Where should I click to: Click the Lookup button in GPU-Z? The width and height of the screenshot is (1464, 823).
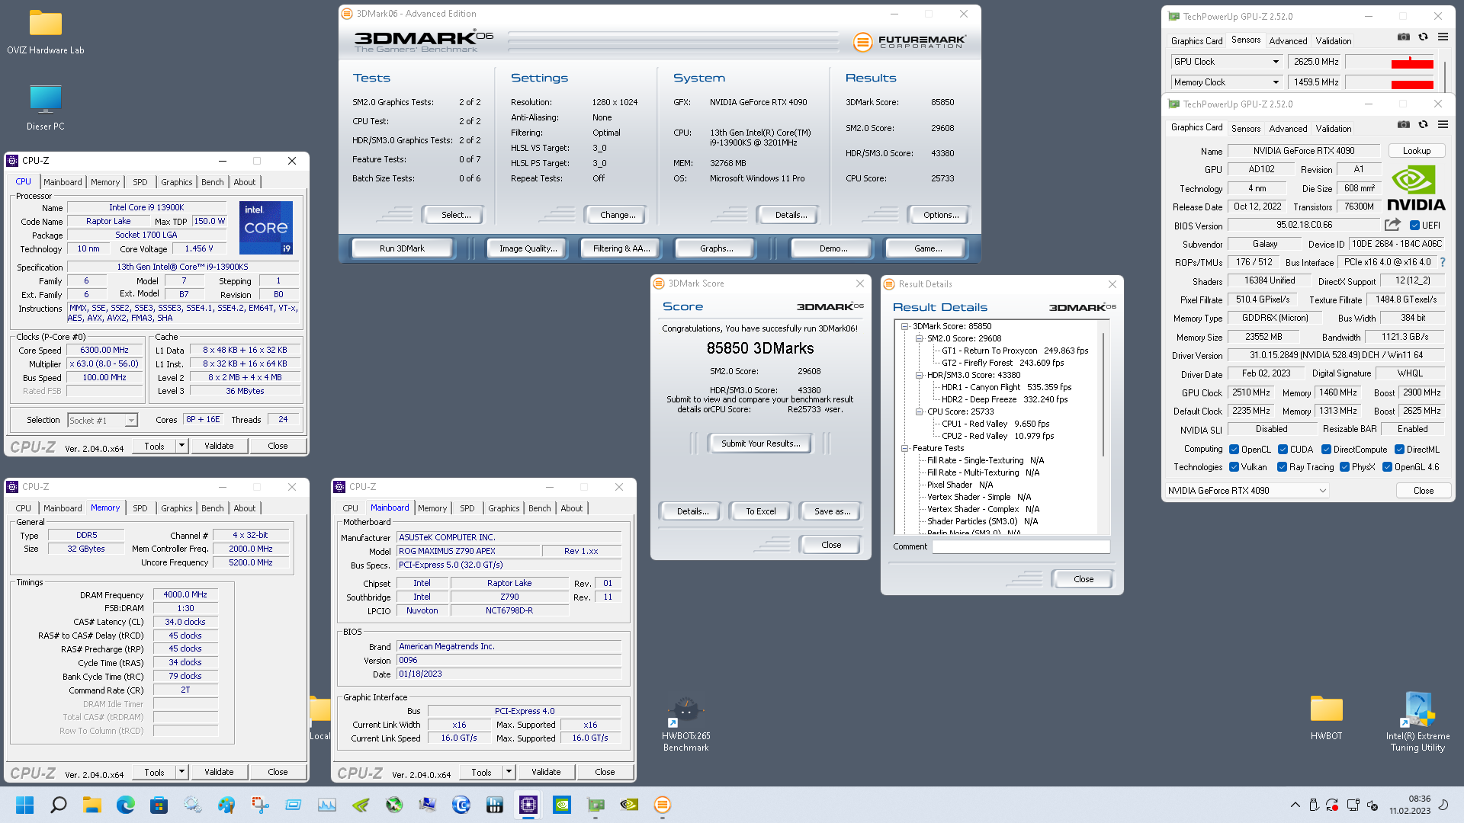(1417, 151)
